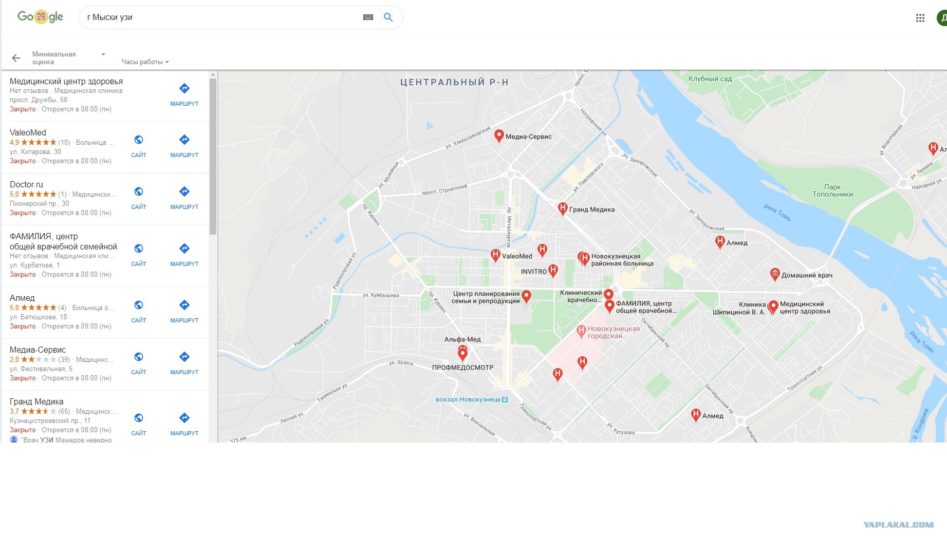Expand the Минимальная оценка filter

click(x=68, y=58)
